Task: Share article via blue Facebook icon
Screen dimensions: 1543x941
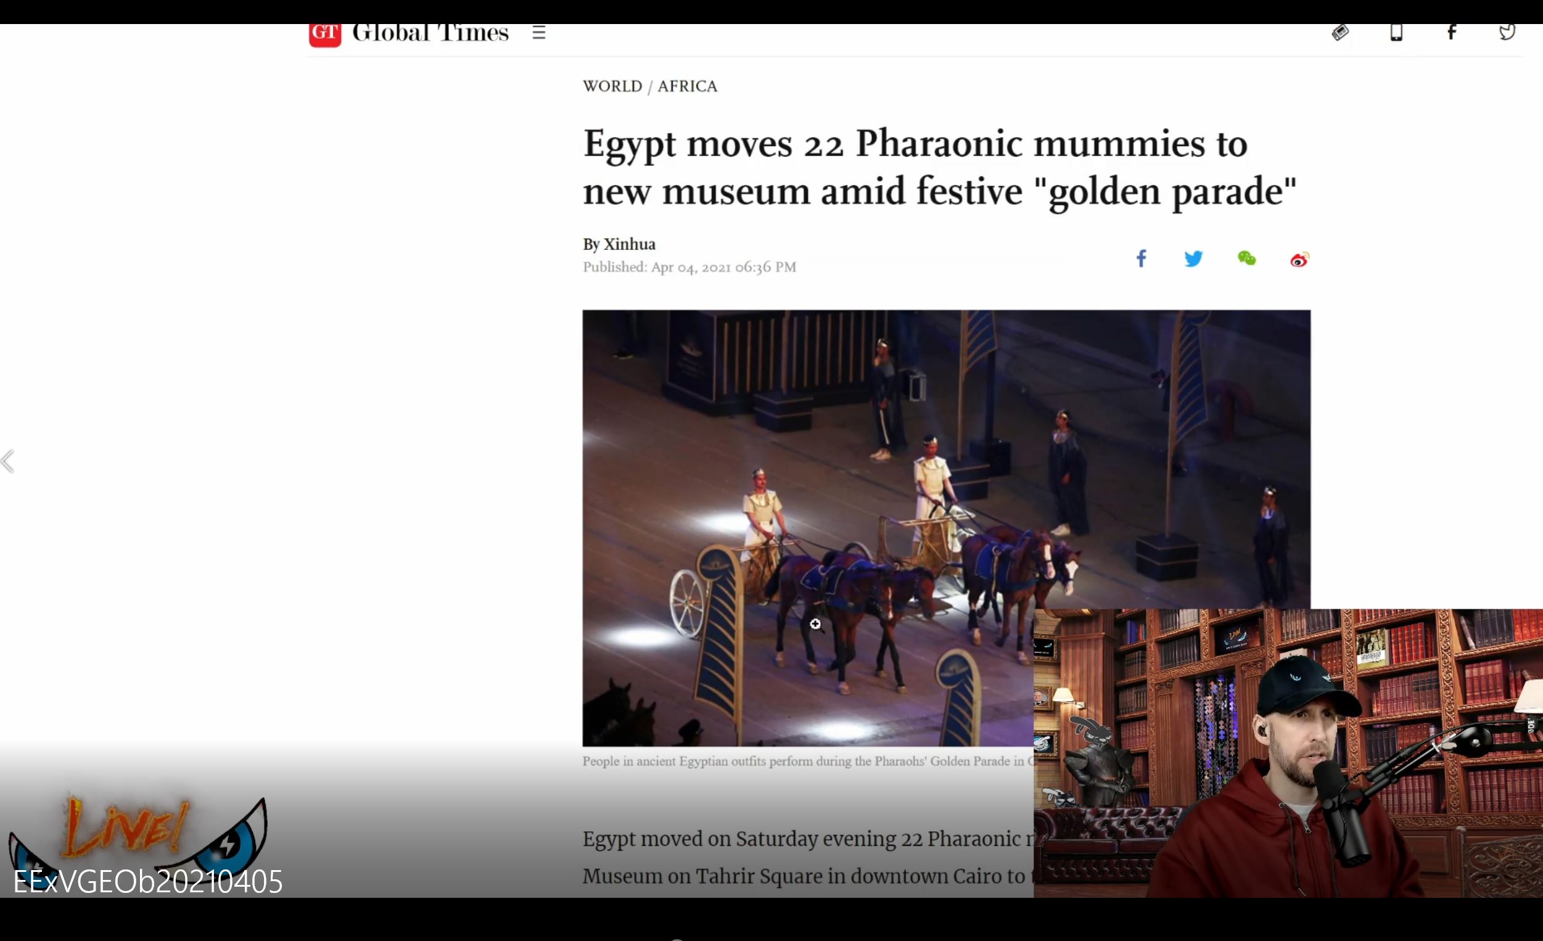Action: [1141, 258]
